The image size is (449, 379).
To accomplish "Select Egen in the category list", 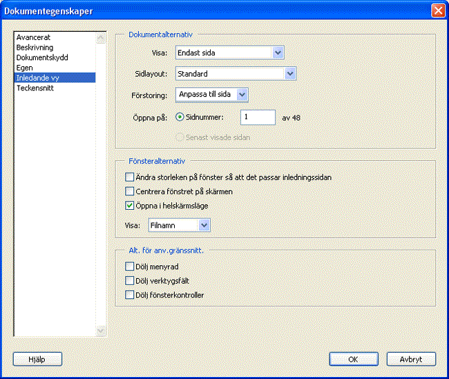I will 25,68.
